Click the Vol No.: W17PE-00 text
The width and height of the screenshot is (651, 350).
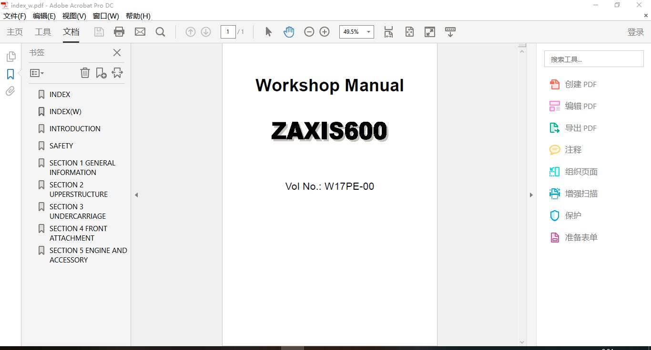coord(330,186)
